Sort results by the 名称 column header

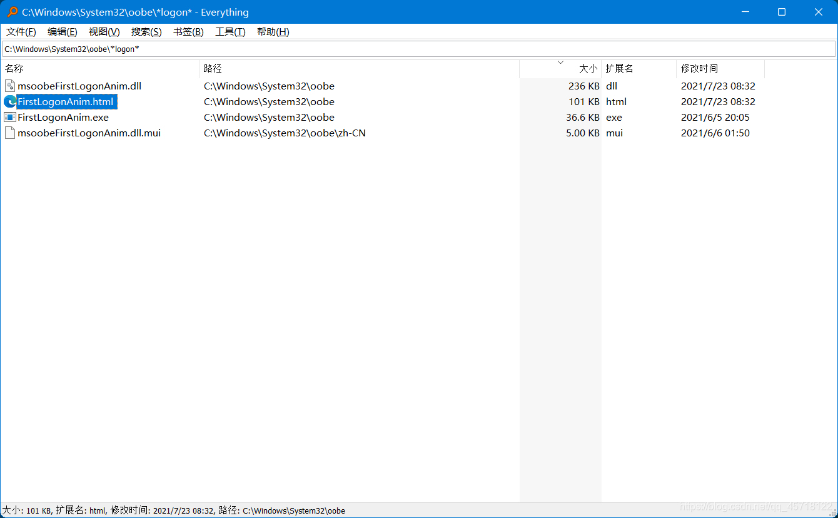click(x=100, y=69)
